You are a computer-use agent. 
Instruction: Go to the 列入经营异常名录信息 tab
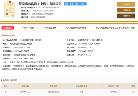tap(76, 28)
